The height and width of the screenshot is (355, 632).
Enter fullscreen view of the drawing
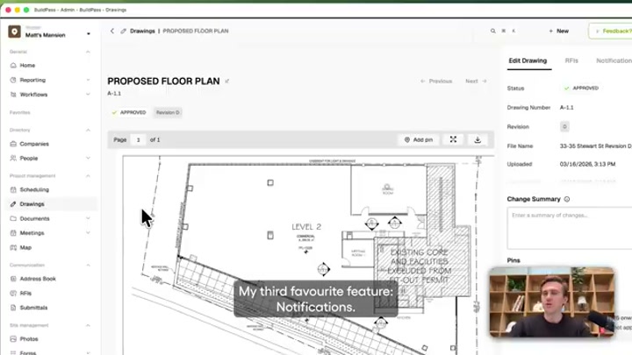click(453, 139)
